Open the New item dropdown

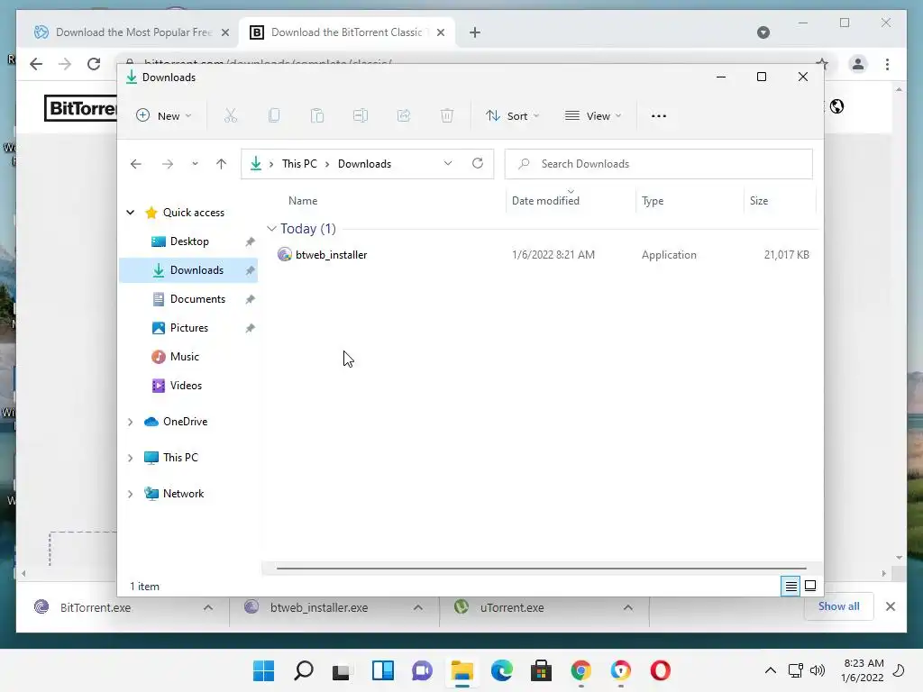pyautogui.click(x=164, y=116)
